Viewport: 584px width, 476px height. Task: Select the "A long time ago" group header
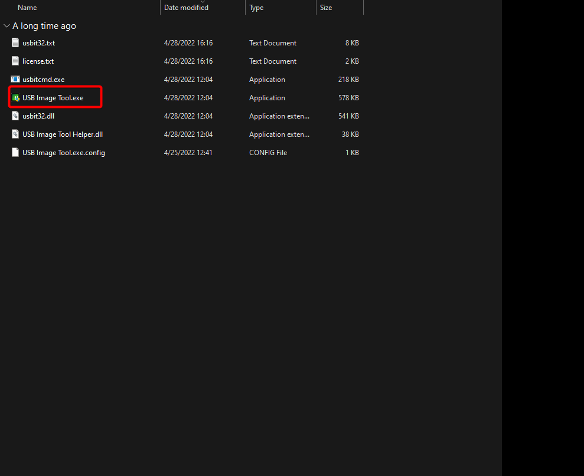(44, 26)
